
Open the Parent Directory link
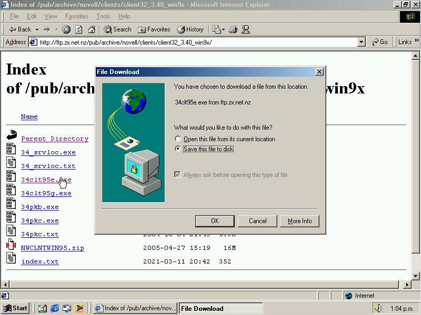click(x=55, y=139)
